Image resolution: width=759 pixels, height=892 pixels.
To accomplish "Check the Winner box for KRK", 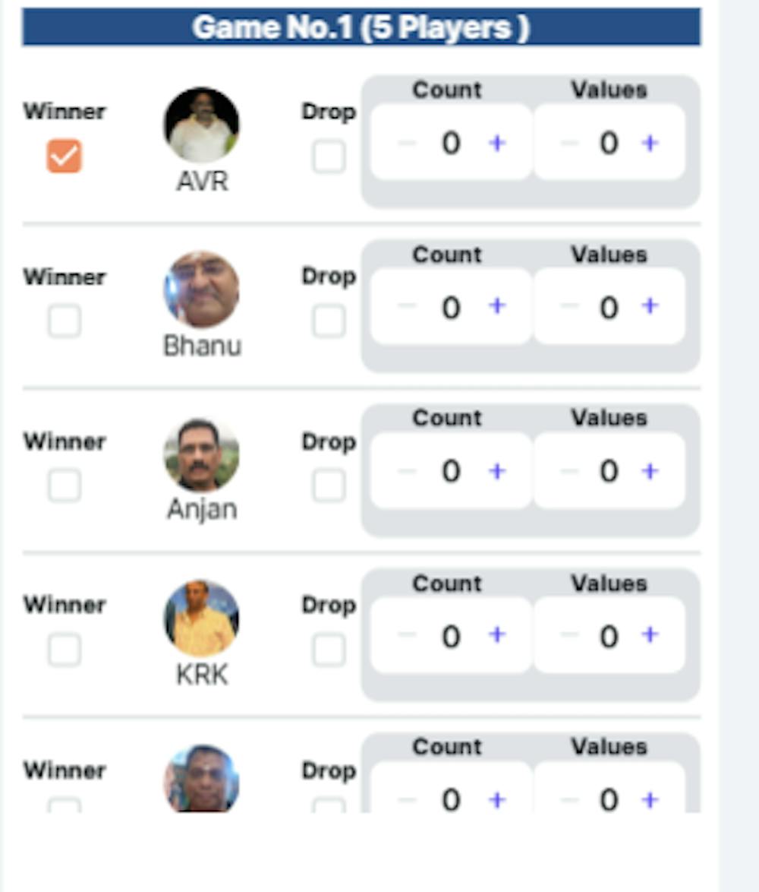I will pyautogui.click(x=65, y=650).
